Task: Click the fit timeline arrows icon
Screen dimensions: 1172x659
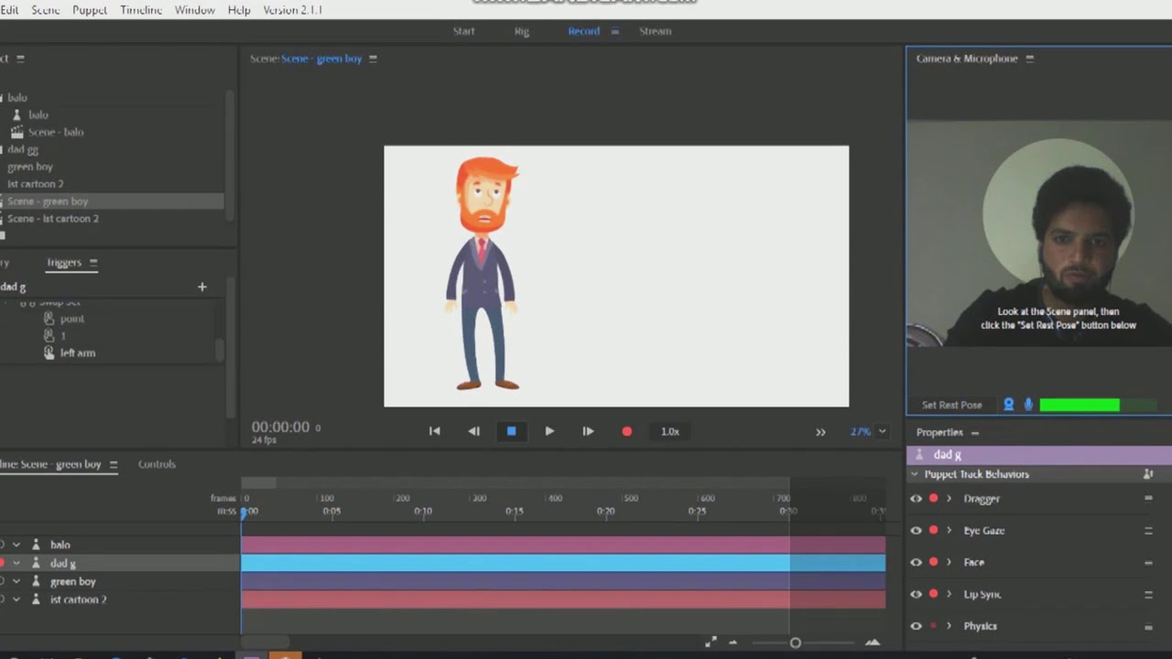Action: tap(711, 643)
